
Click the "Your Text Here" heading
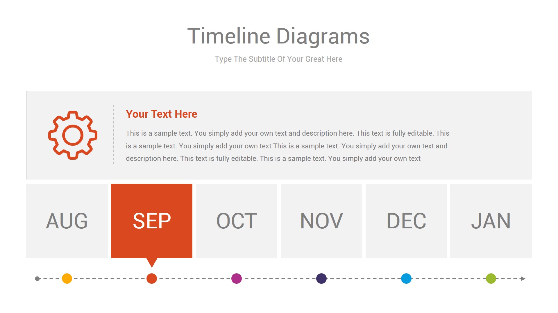(161, 114)
